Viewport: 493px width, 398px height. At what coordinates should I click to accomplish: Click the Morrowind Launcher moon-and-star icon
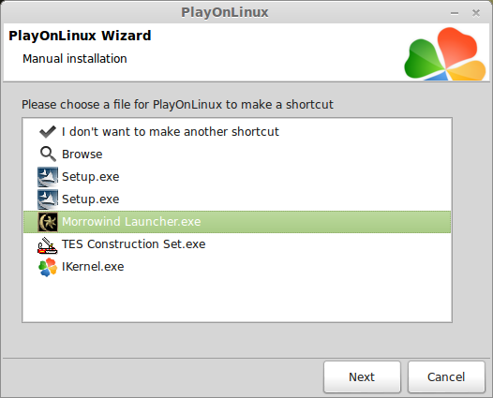tap(48, 222)
